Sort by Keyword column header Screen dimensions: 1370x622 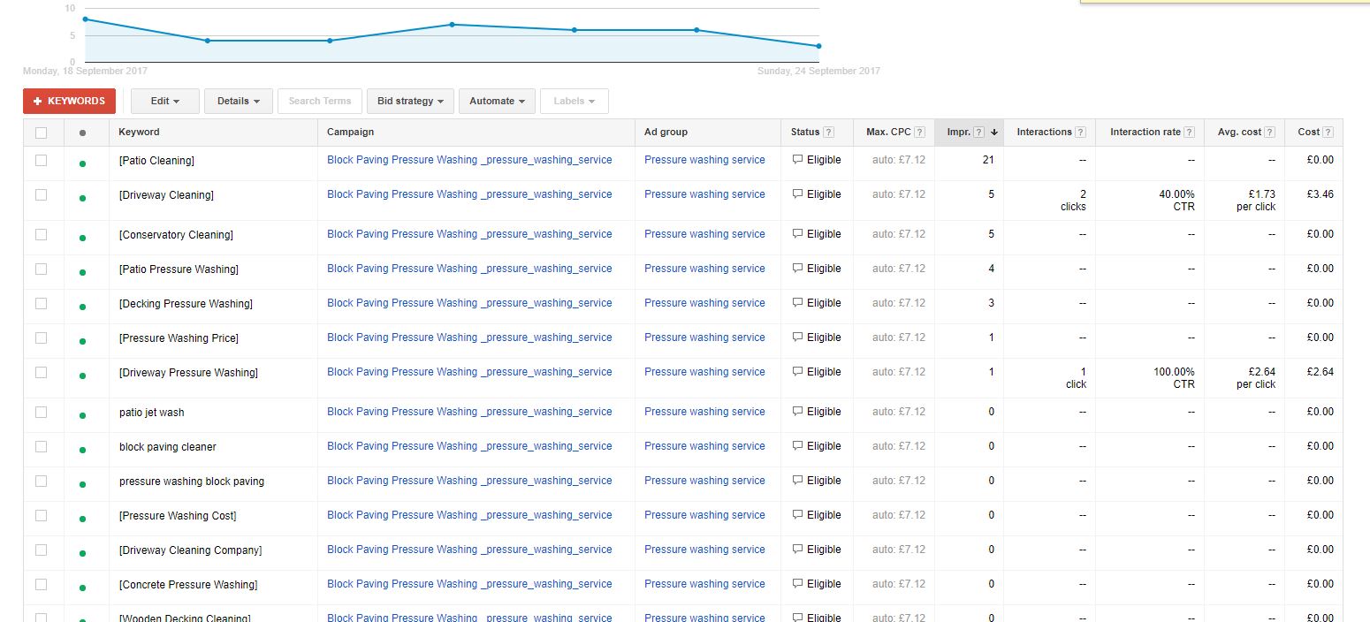pos(139,132)
